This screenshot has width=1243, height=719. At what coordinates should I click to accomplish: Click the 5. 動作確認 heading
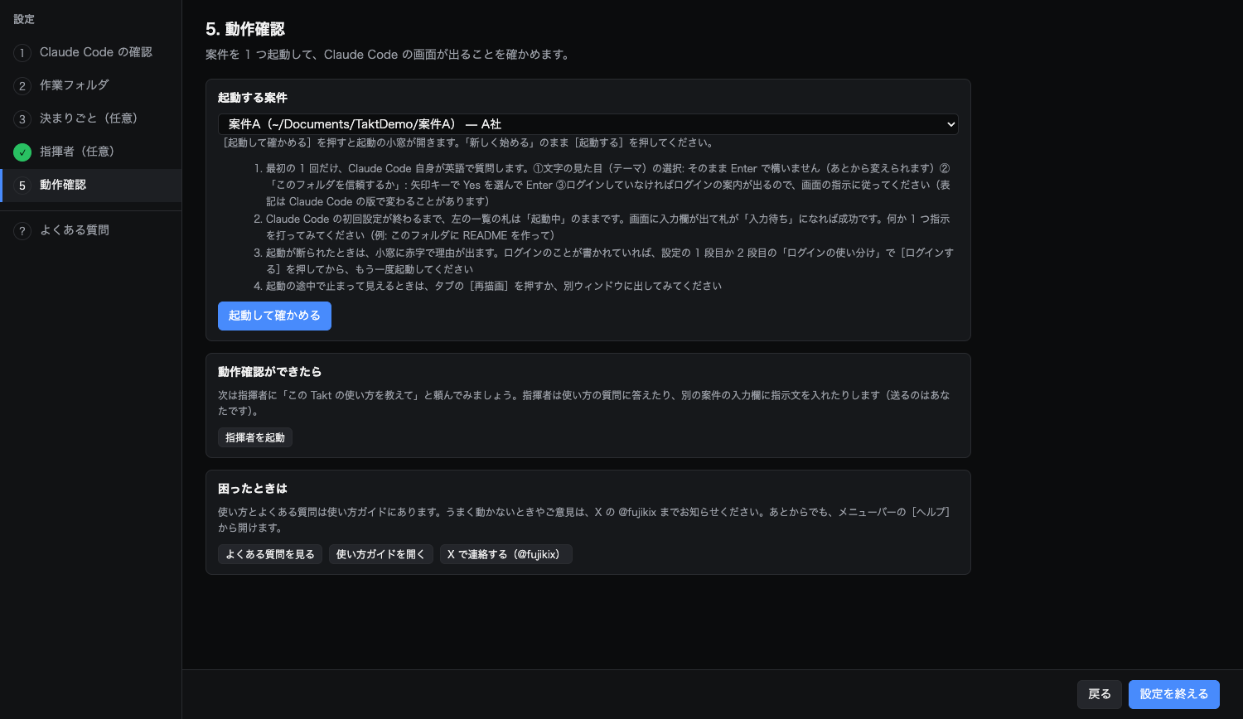pos(245,29)
